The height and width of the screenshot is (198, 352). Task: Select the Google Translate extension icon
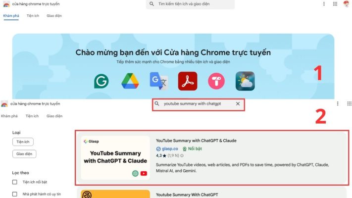[x=159, y=81]
